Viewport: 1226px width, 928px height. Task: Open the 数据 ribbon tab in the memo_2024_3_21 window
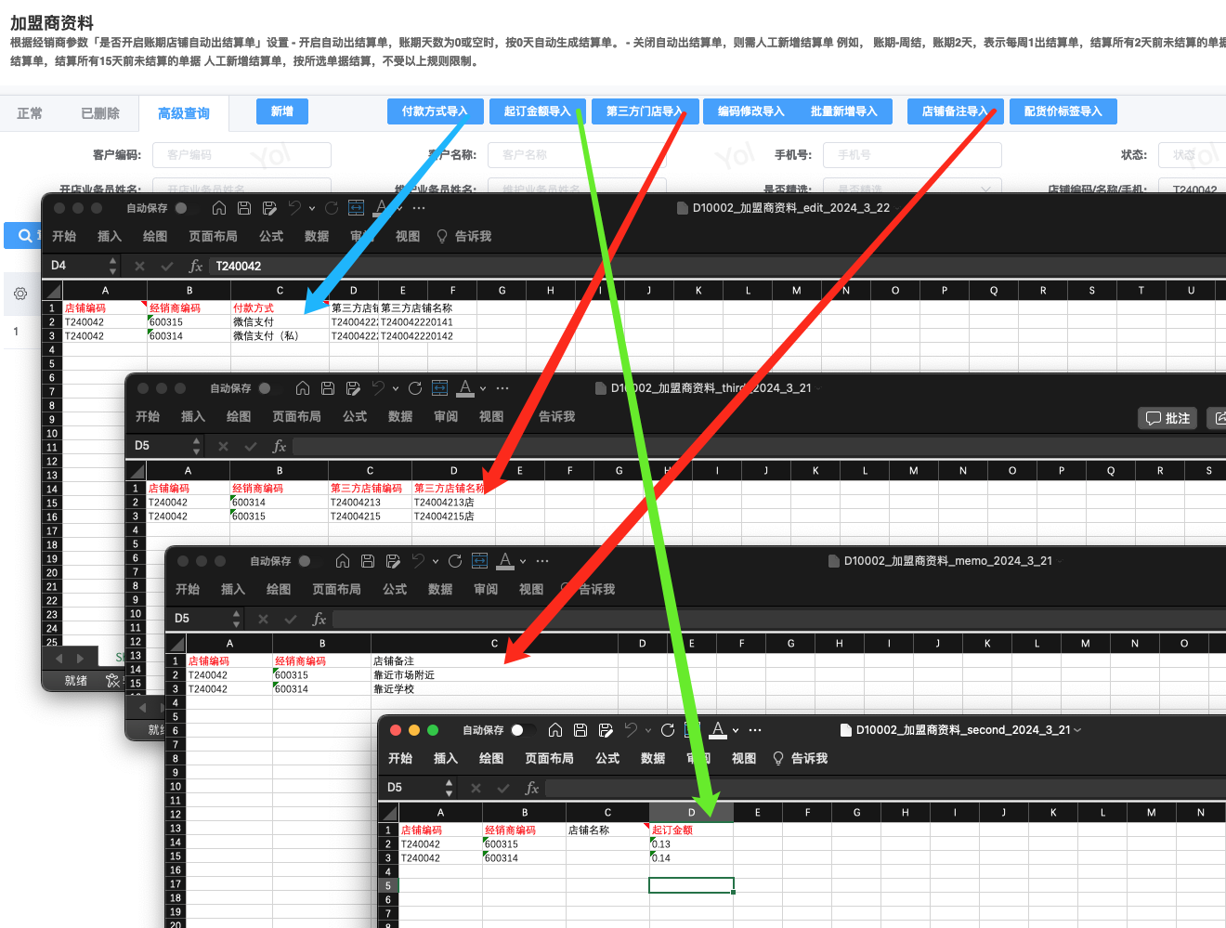click(x=440, y=590)
